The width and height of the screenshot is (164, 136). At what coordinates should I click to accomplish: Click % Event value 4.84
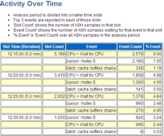[157, 96]
